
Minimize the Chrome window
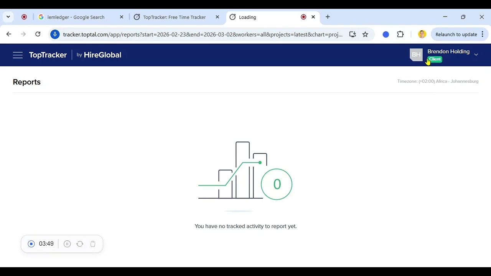click(x=445, y=17)
